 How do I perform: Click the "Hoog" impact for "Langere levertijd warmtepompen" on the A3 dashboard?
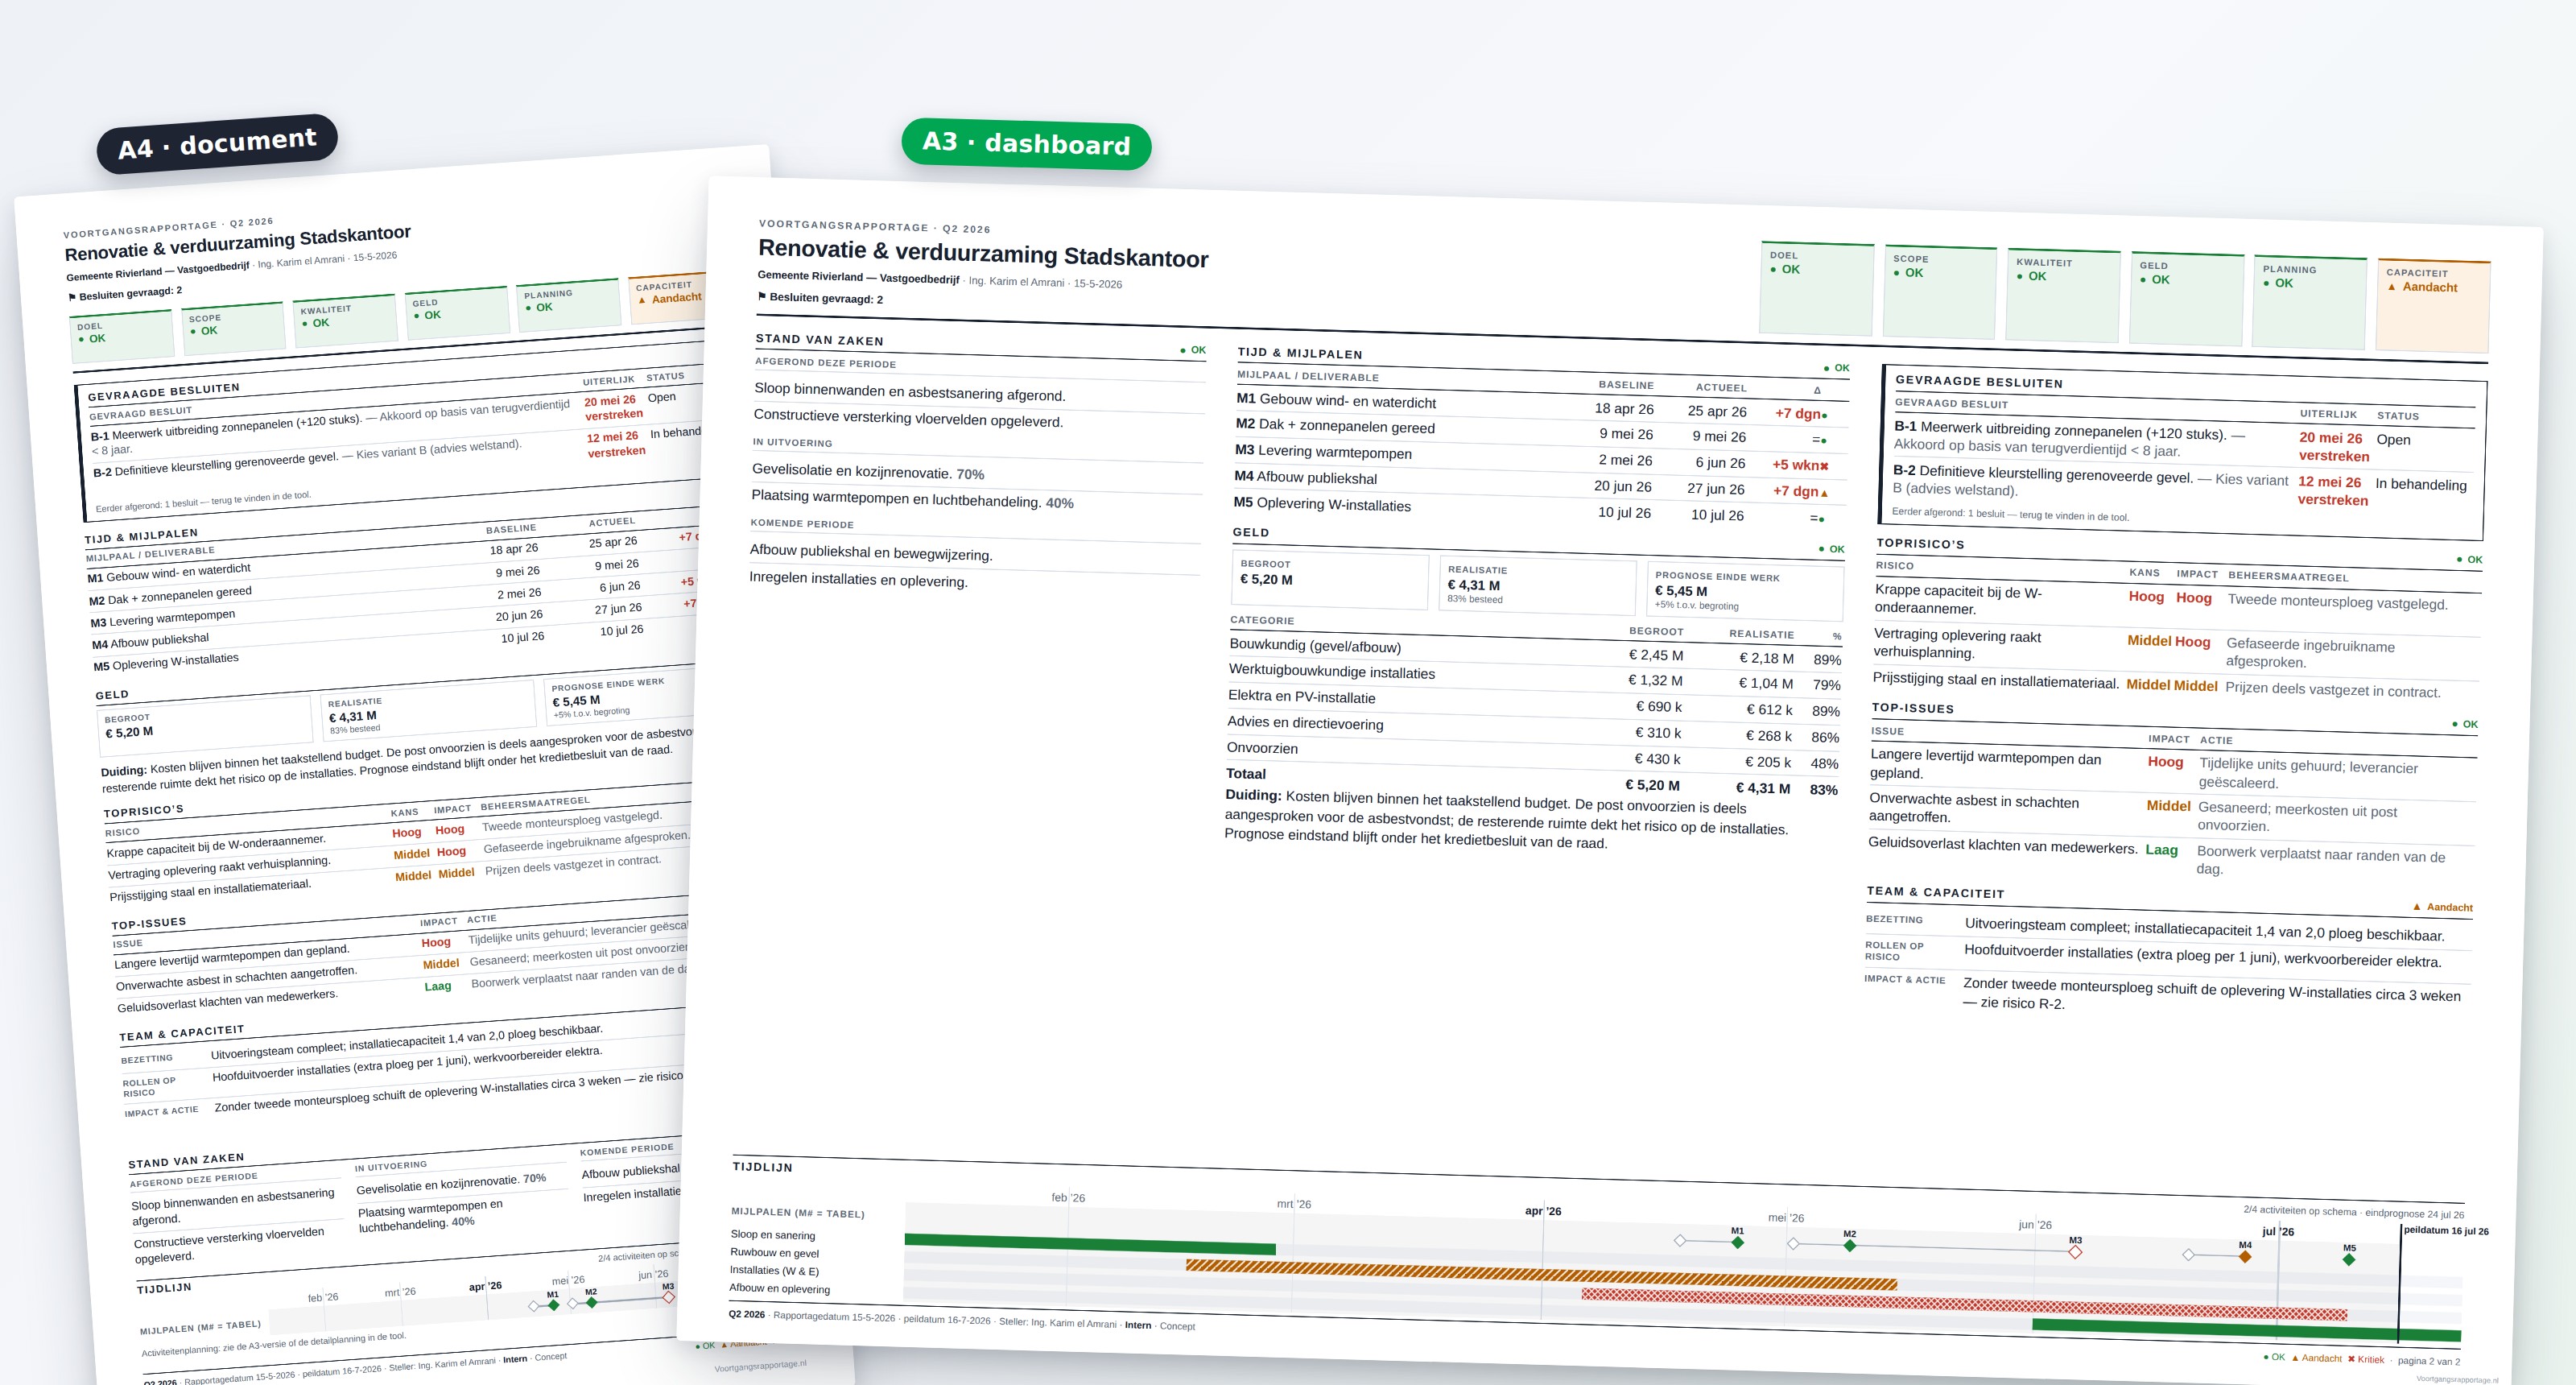pyautogui.click(x=2165, y=762)
